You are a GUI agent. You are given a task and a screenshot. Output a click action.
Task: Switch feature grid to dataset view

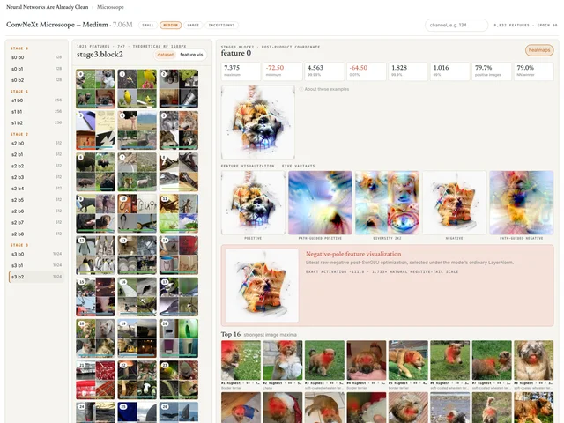(x=166, y=55)
